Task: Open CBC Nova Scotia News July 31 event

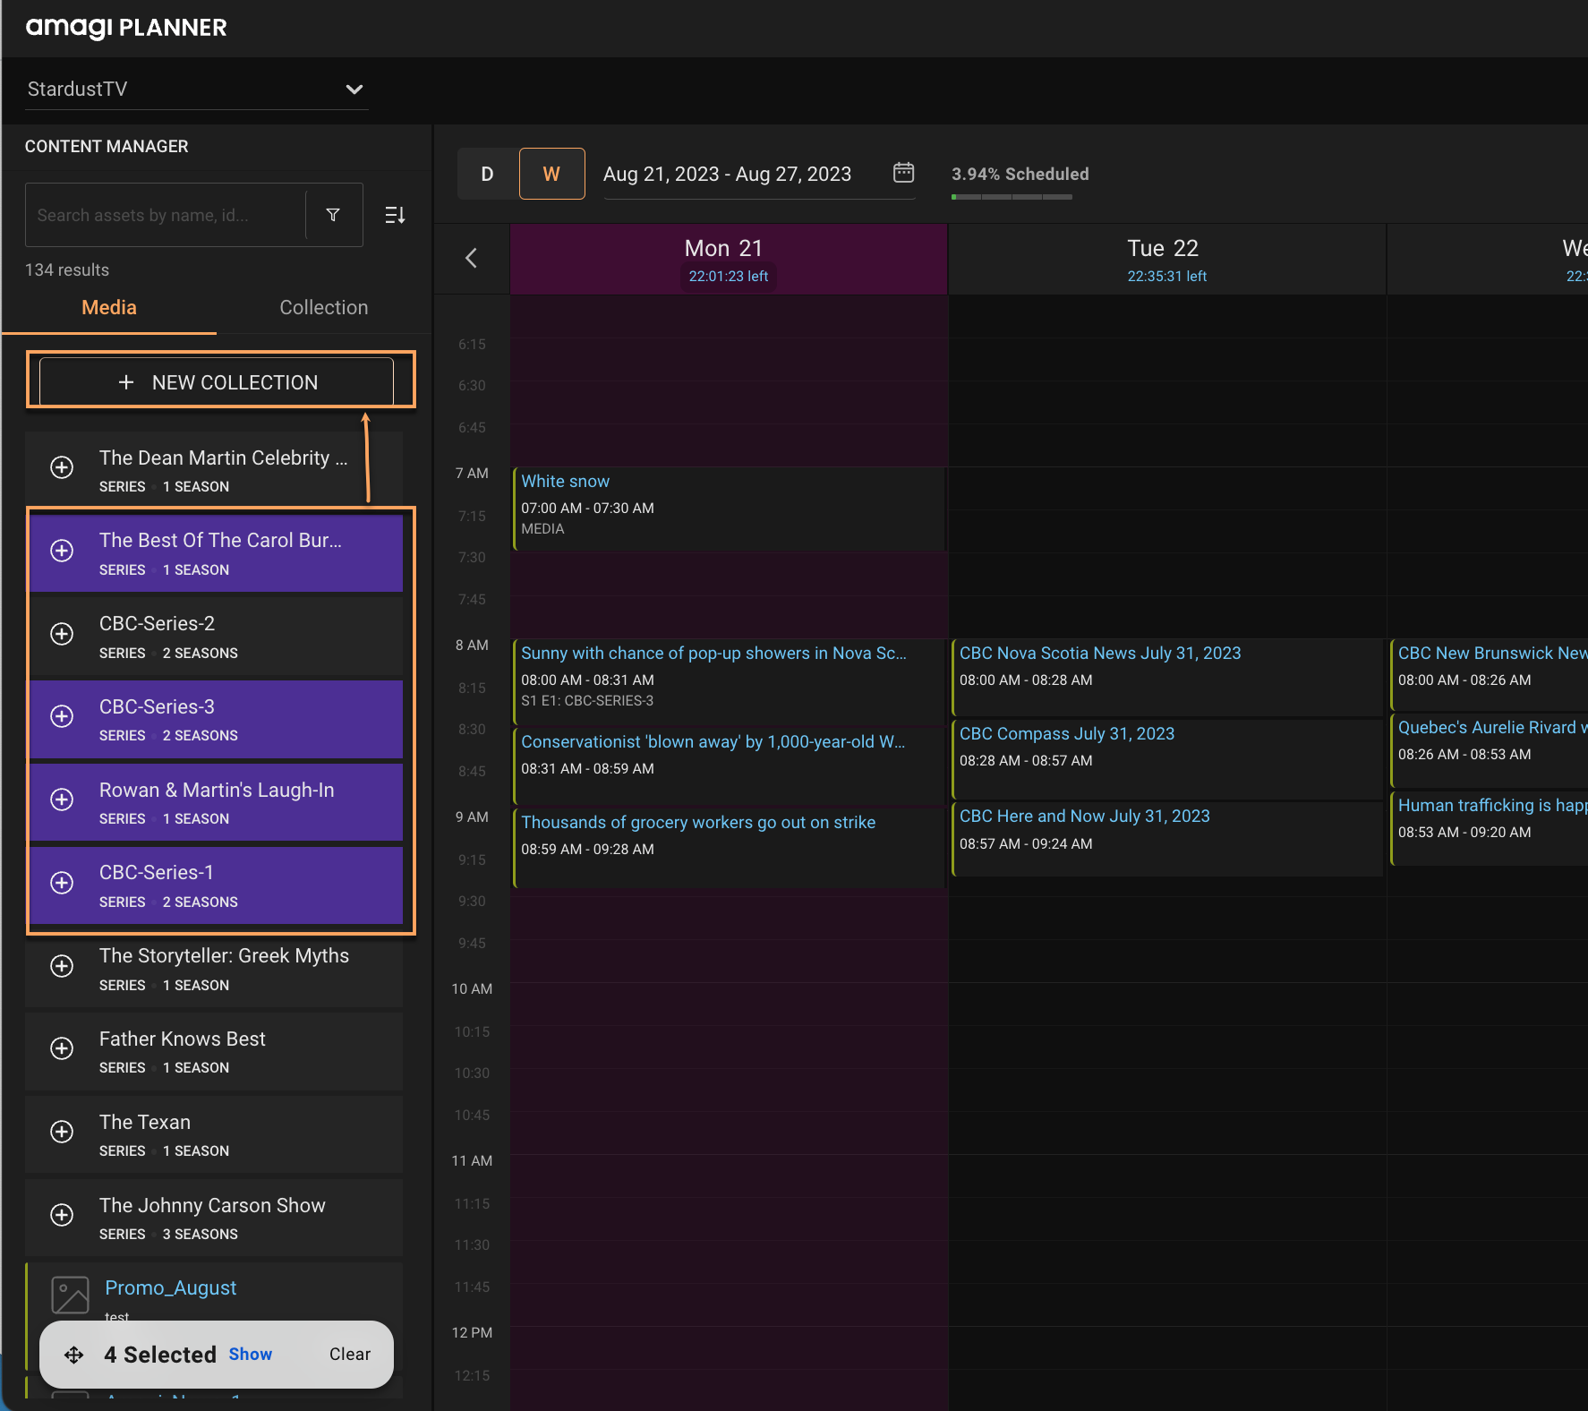Action: click(1167, 677)
